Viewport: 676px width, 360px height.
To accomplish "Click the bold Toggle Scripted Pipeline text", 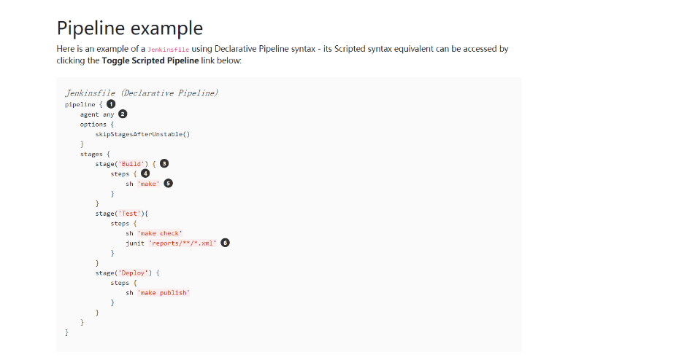I will pyautogui.click(x=150, y=60).
